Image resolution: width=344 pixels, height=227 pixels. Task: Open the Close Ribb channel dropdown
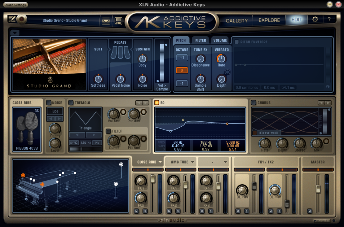coord(149,162)
